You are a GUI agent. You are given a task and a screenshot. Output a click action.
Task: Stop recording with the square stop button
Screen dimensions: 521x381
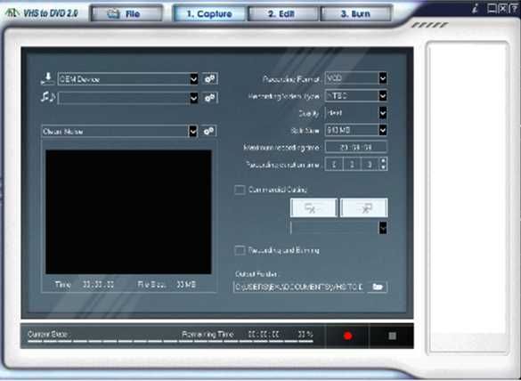point(392,336)
